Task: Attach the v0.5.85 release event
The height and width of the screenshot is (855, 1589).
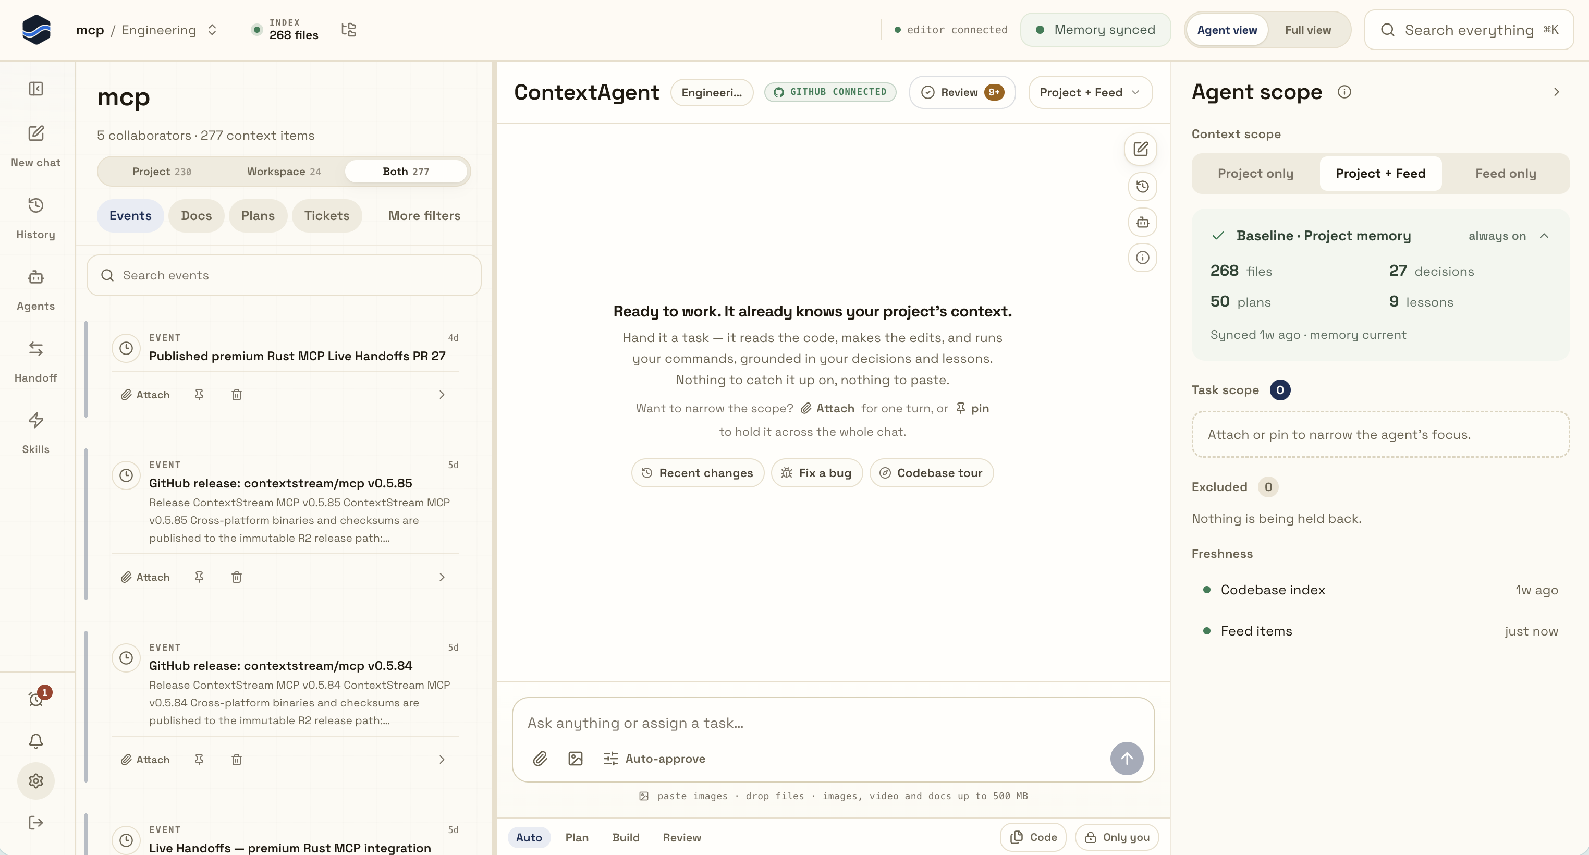Action: pyautogui.click(x=145, y=577)
